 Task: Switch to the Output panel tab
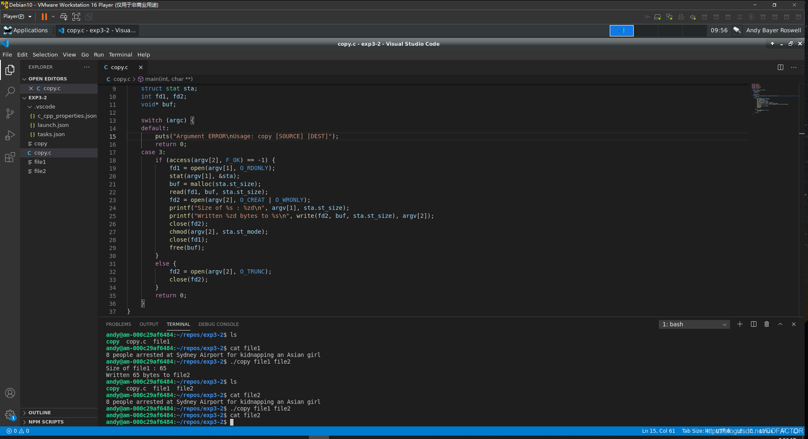click(x=149, y=325)
